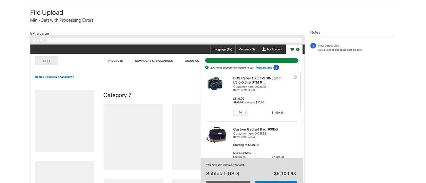The image size is (426, 183).
Task: Click 'You have 221 items in your cart' text
Action: pos(225,165)
